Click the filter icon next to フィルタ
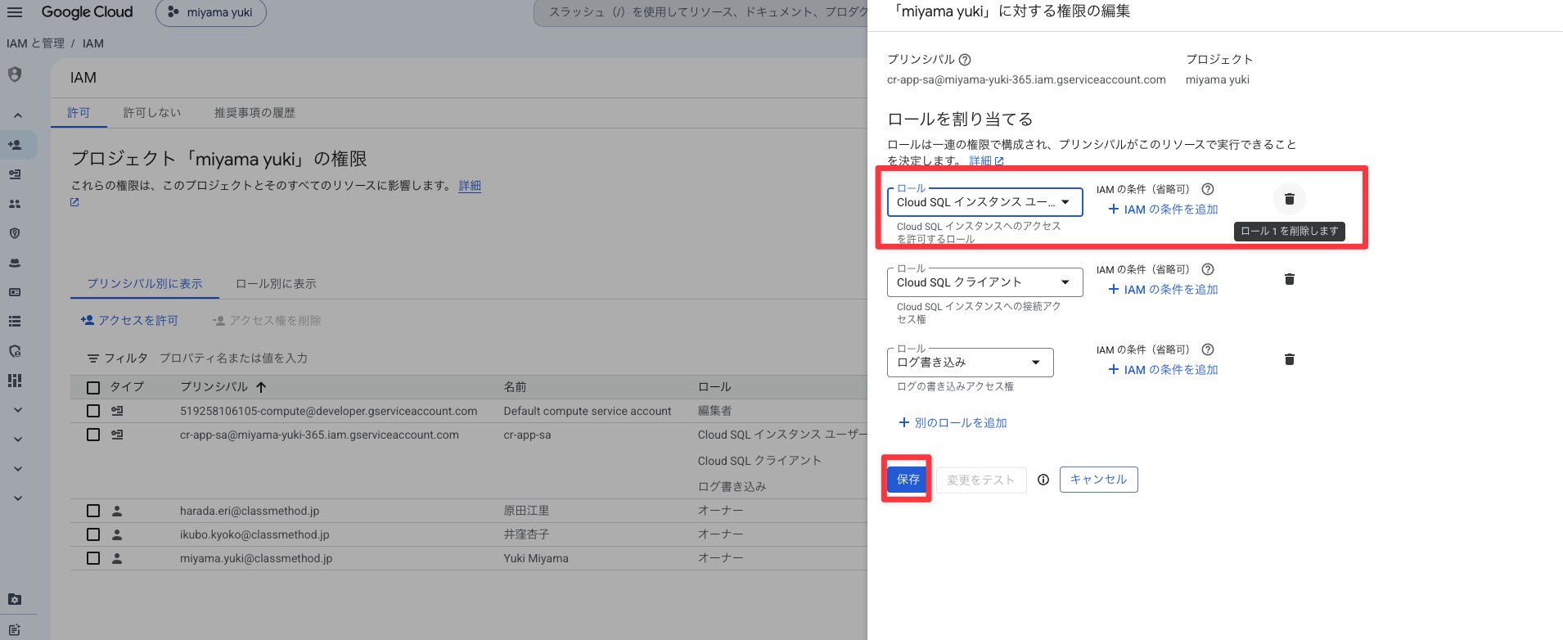Screen dimensions: 1563x640 pos(93,358)
